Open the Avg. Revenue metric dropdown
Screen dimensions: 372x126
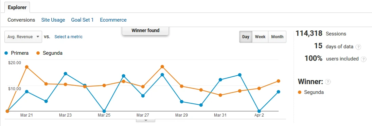click(23, 37)
